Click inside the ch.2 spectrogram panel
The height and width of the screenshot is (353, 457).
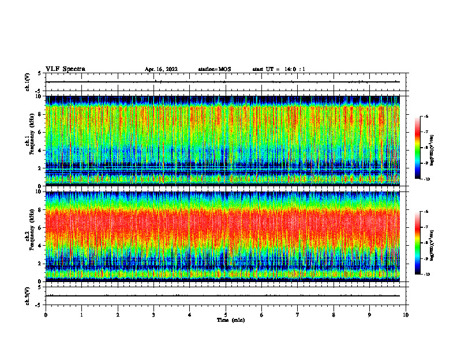click(223, 236)
